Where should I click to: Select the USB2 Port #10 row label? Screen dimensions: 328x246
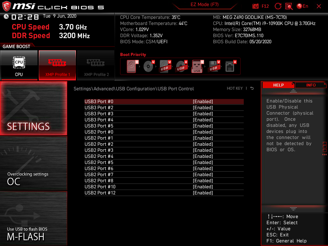coord(100,187)
